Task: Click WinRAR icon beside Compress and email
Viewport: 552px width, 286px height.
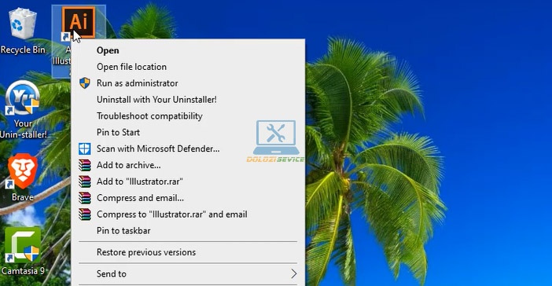Action: [84, 198]
